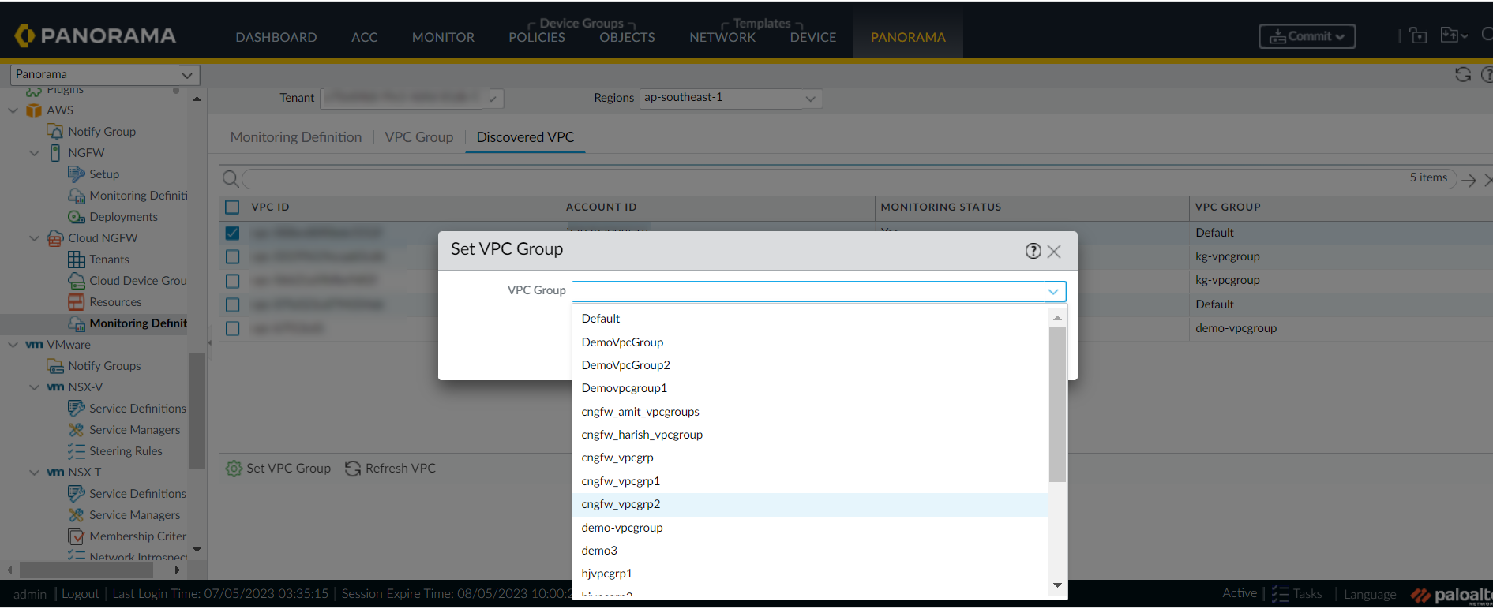Viewport: 1493px width, 609px height.
Task: Click the Commit button
Action: click(1307, 36)
